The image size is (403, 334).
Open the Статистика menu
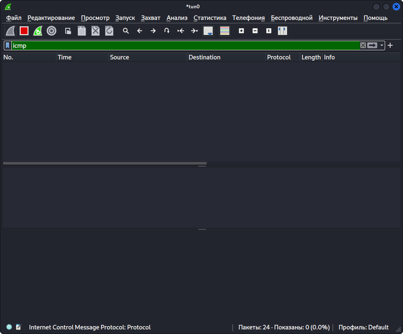click(x=210, y=18)
